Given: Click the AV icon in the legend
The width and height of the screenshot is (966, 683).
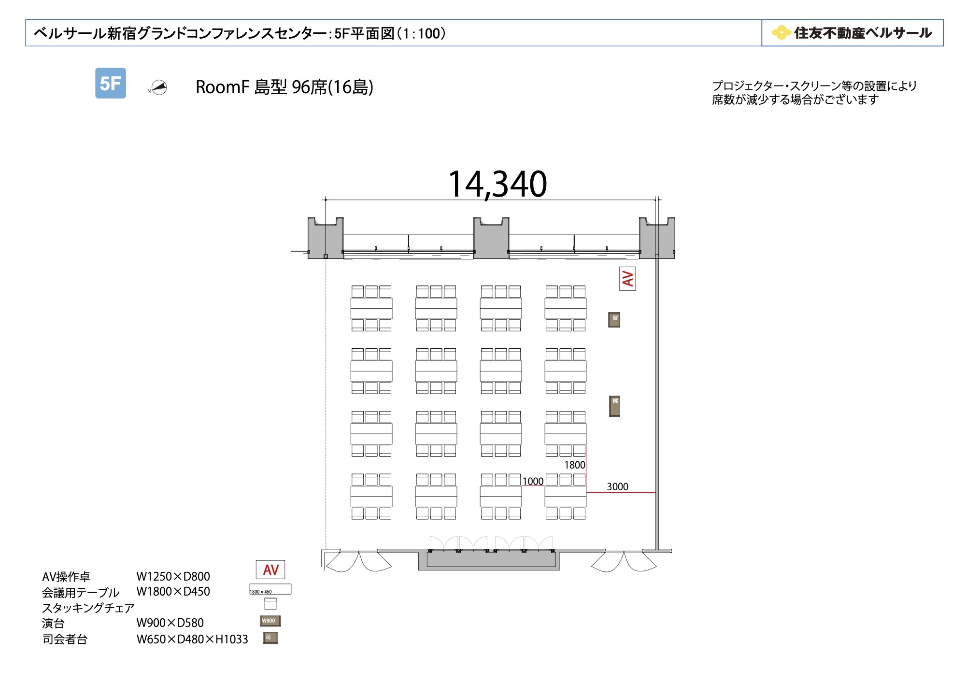Looking at the screenshot, I should [x=270, y=569].
